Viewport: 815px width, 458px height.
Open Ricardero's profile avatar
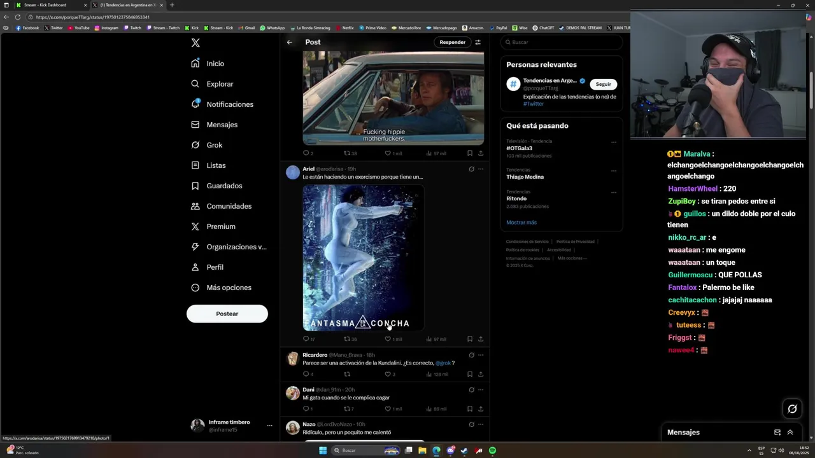[293, 359]
